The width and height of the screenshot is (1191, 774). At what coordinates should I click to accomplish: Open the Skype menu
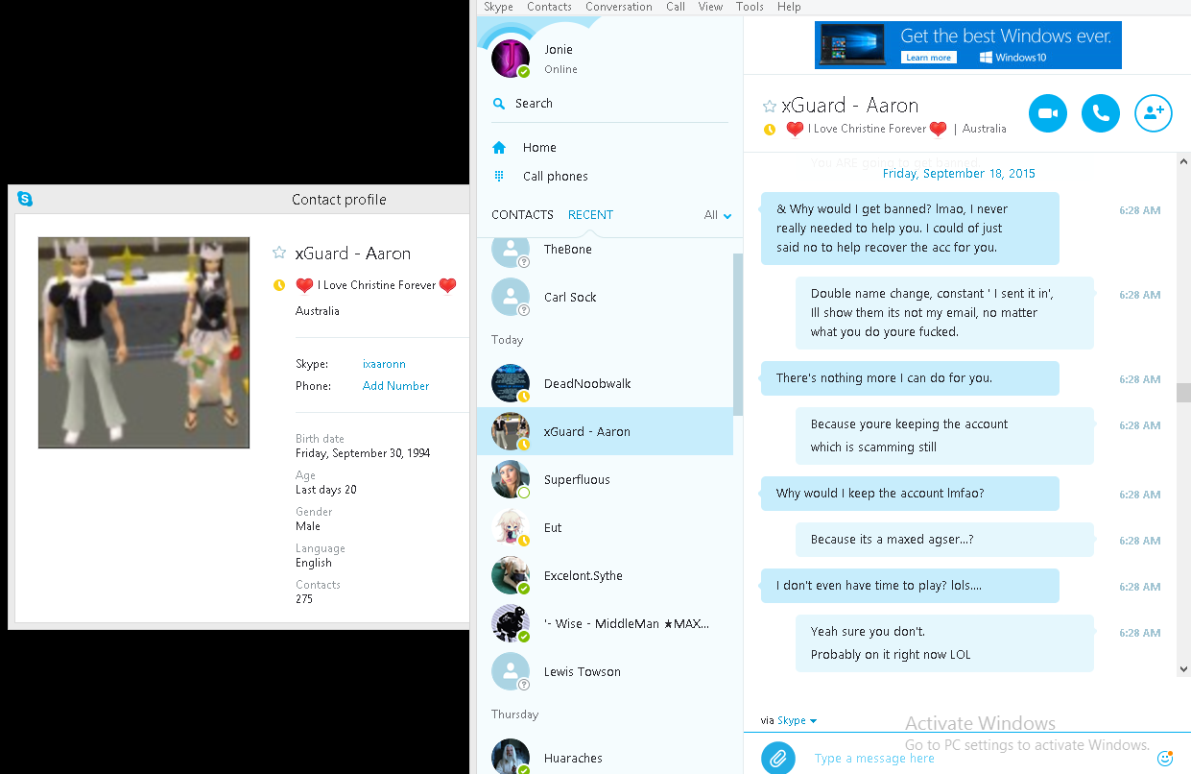(x=498, y=7)
